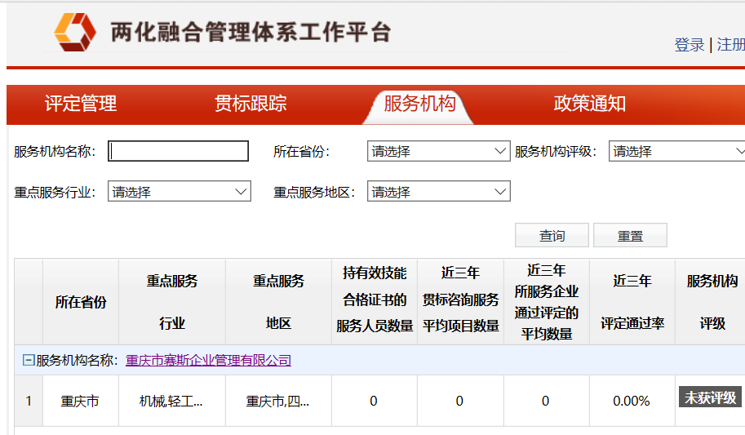Expand the 重点服务行业 dropdown

179,192
